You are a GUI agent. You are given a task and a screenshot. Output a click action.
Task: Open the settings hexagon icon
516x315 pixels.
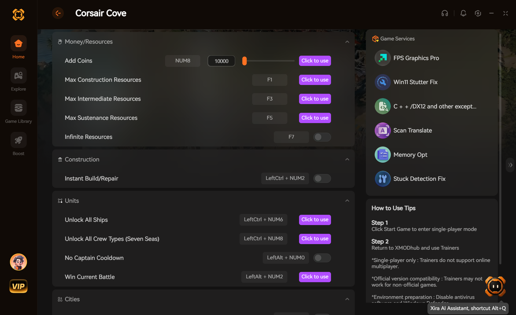click(x=478, y=13)
